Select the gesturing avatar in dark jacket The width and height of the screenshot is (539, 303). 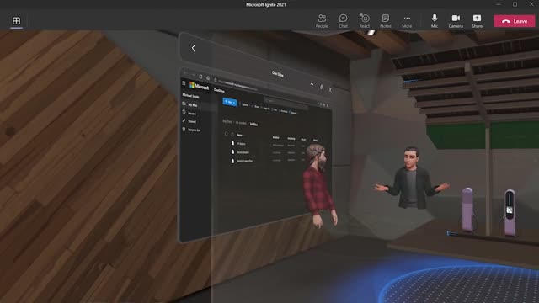click(x=412, y=178)
